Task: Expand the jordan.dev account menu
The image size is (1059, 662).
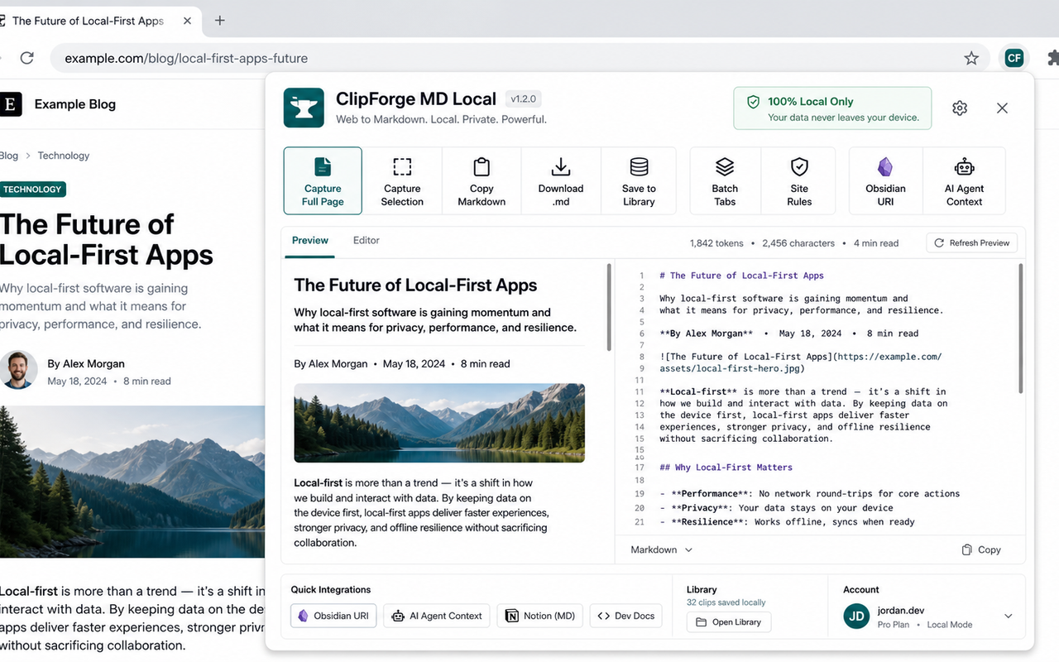Action: coord(1009,616)
